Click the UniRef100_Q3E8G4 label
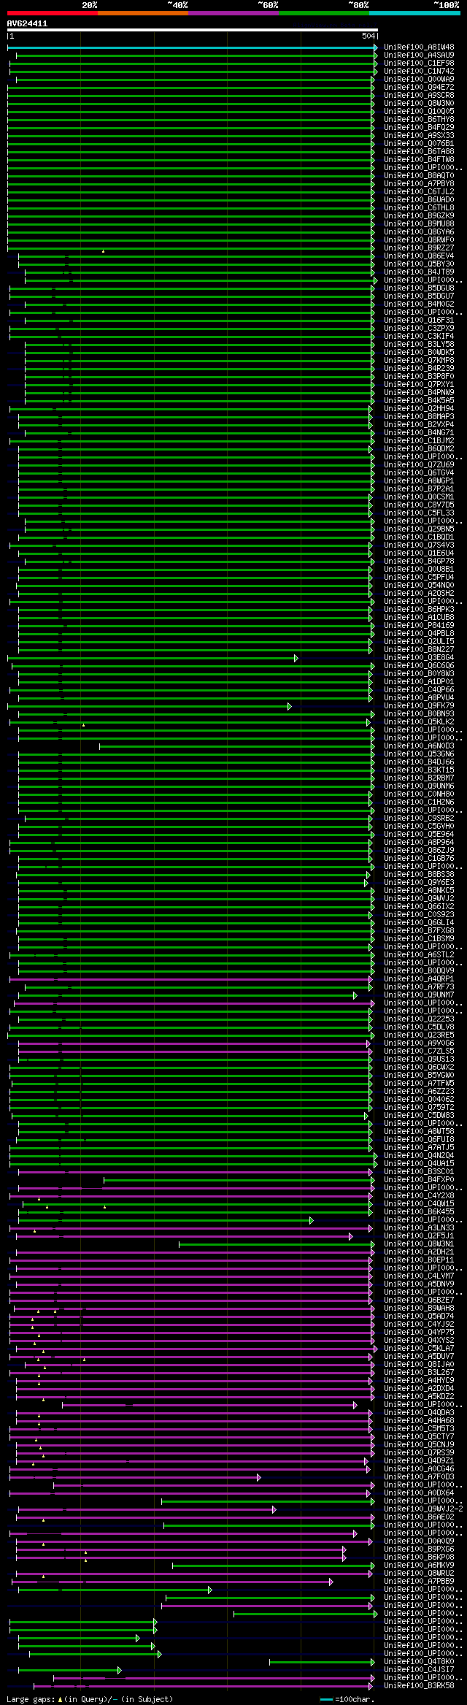Viewport: 467px width, 1705px height. click(419, 658)
